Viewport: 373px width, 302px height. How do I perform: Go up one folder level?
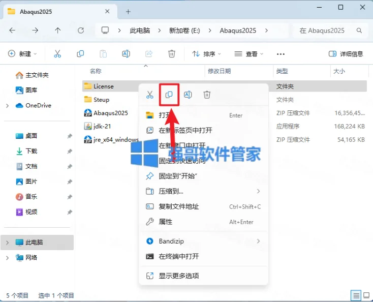click(58, 31)
